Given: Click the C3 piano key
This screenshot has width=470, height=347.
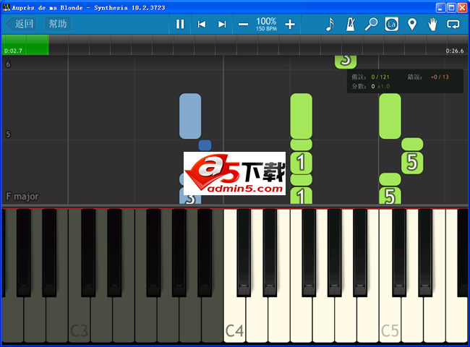Looking at the screenshot, I should coord(80,317).
